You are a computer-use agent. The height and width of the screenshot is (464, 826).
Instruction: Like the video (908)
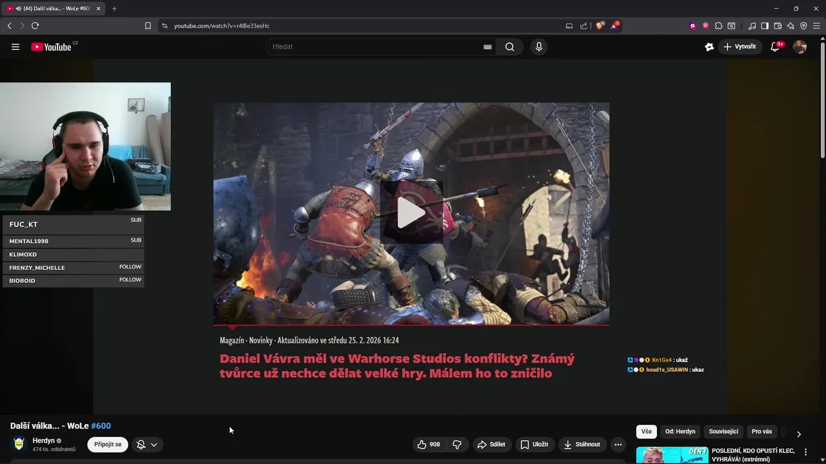tap(428, 444)
